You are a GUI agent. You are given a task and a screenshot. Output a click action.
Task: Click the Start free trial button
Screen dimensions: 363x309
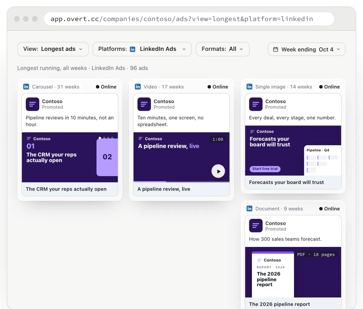265,169
